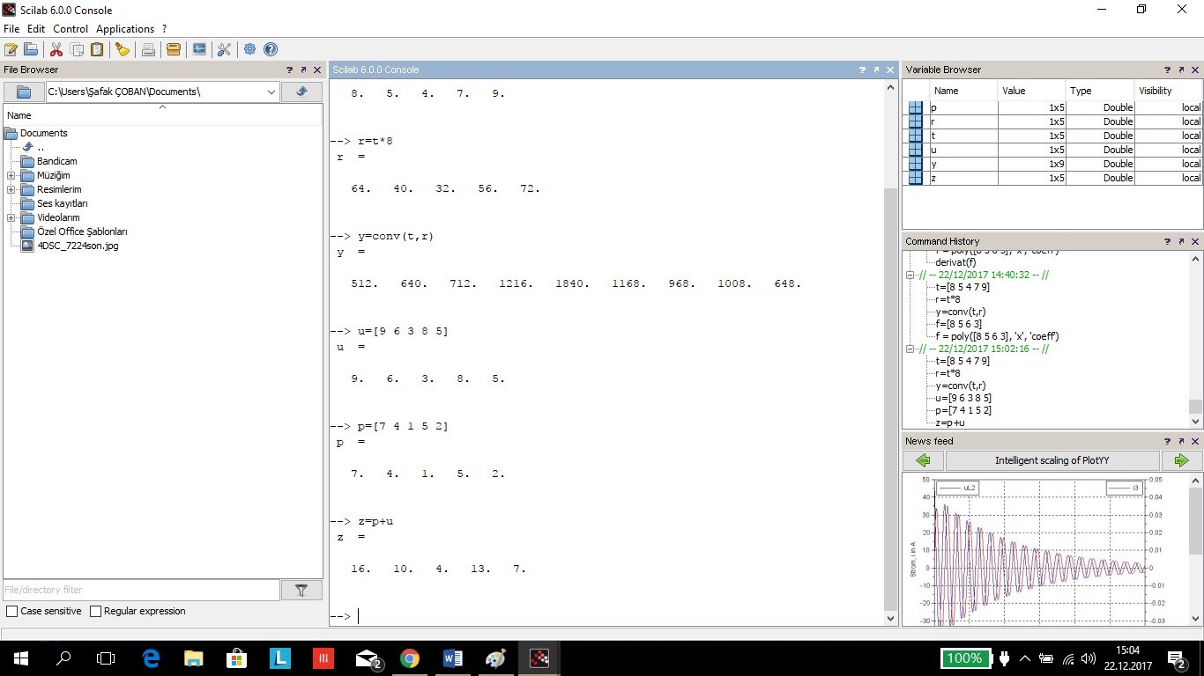Click Command History help question icon

(x=1167, y=241)
